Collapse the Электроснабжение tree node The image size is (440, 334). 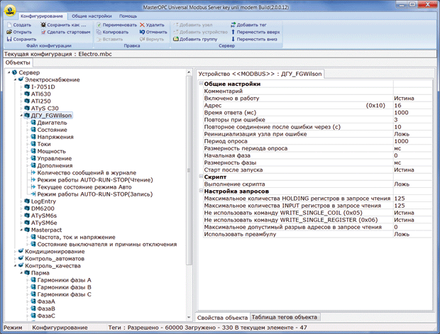point(16,80)
